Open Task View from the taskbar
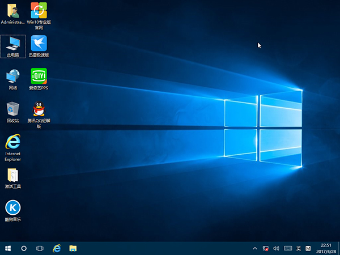The image size is (340, 255). point(40,248)
